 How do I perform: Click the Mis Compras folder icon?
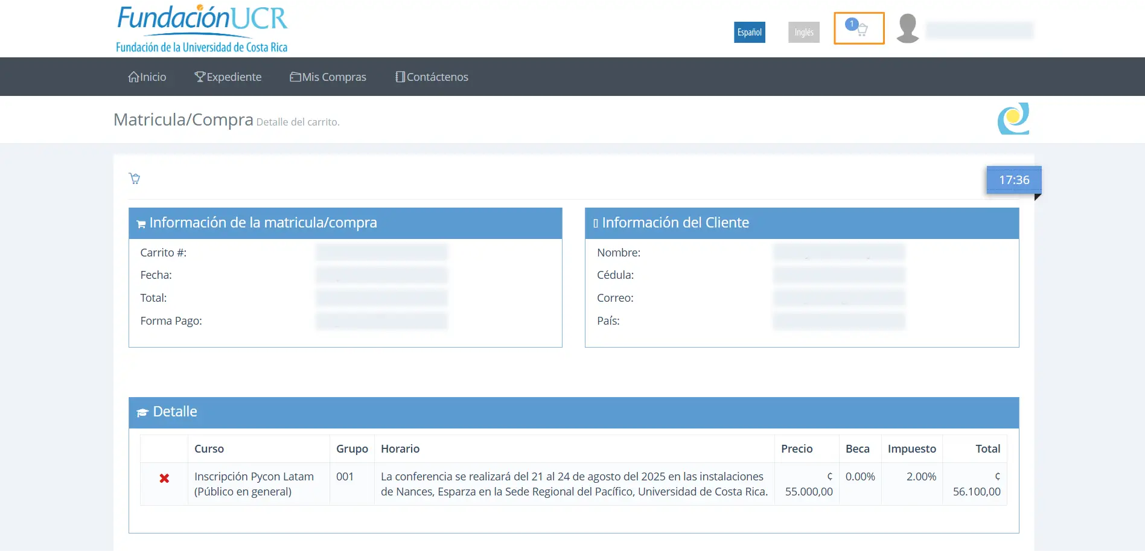coord(295,77)
